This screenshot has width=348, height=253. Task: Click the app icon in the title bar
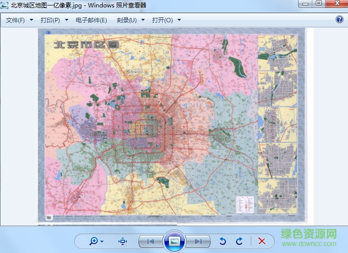pos(5,5)
